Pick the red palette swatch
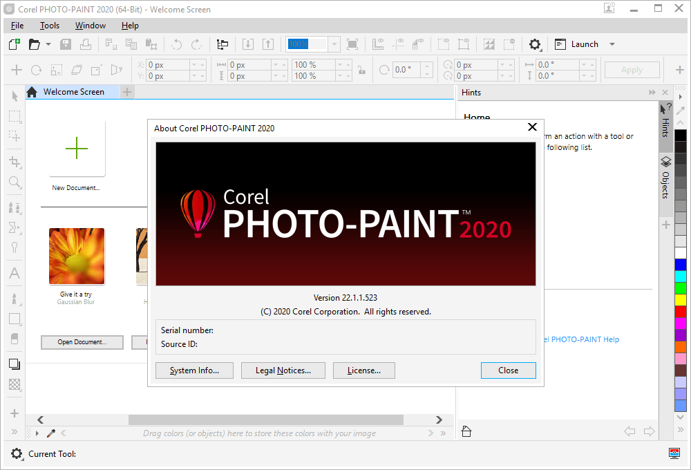Screen dimensions: 691x470 coord(681,311)
